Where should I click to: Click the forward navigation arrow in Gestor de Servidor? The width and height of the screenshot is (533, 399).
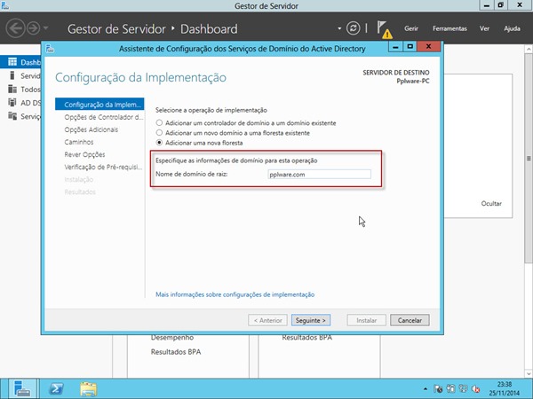pos(34,28)
